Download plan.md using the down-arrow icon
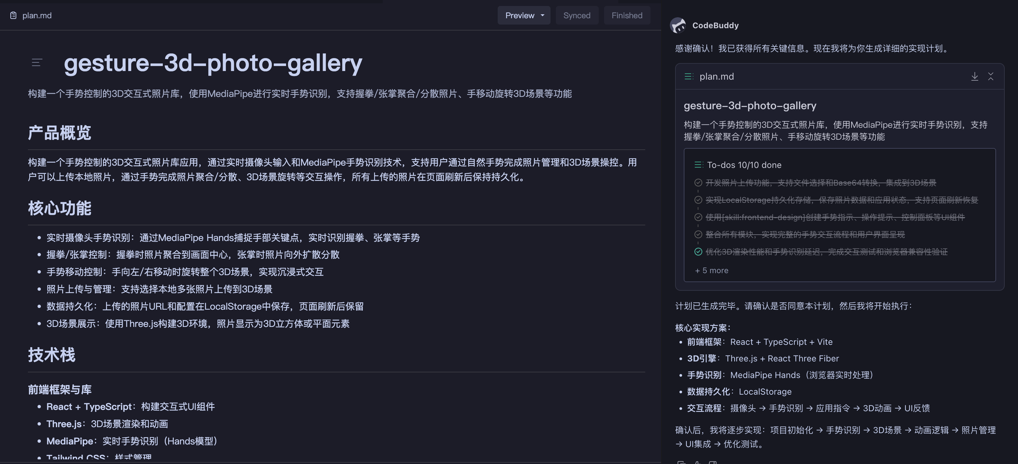This screenshot has height=464, width=1018. 975,76
